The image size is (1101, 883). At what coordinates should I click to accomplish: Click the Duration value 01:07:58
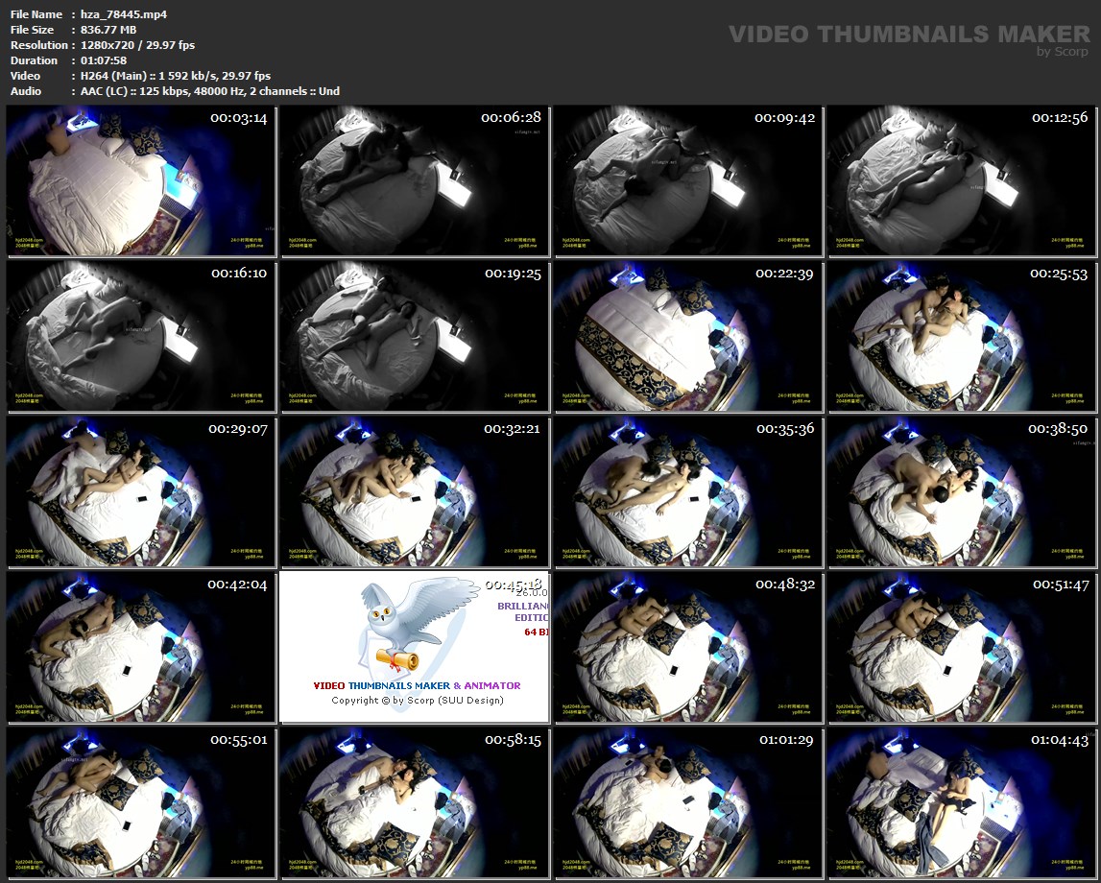pos(103,60)
